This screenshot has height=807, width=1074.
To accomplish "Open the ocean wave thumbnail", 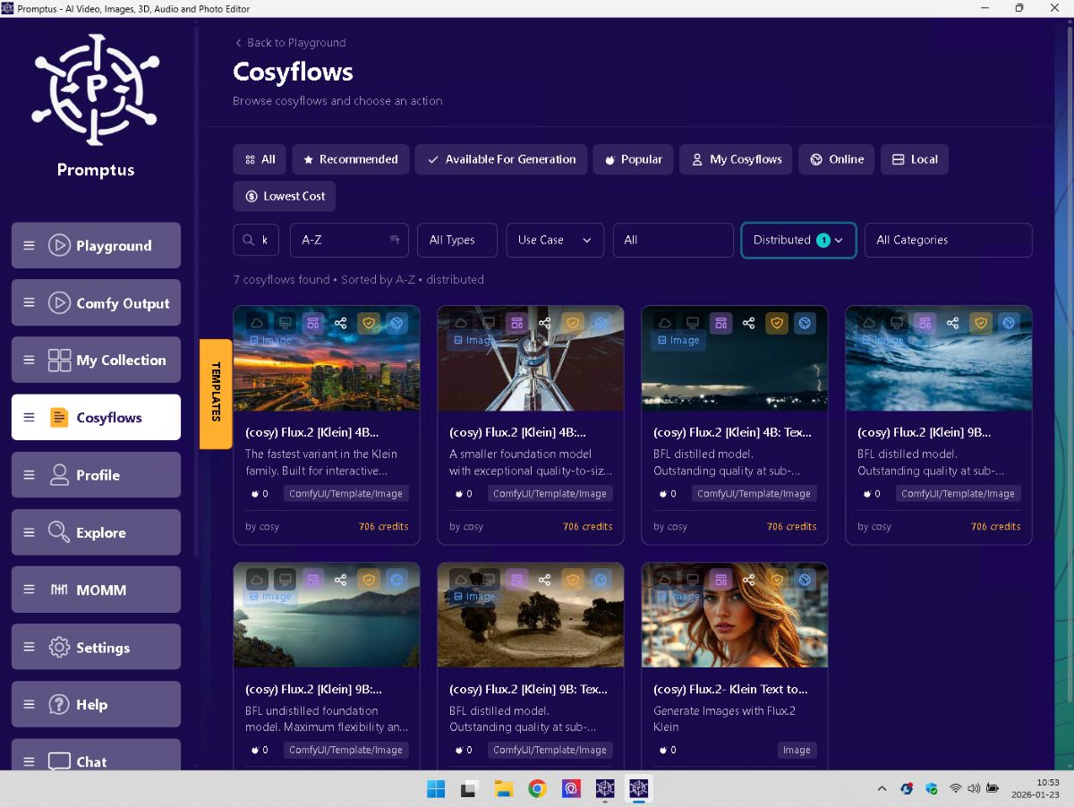I will 939,358.
